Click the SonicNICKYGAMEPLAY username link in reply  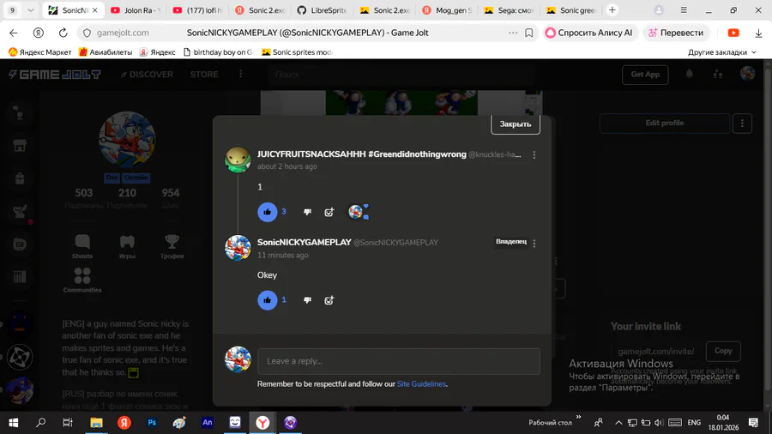[305, 242]
